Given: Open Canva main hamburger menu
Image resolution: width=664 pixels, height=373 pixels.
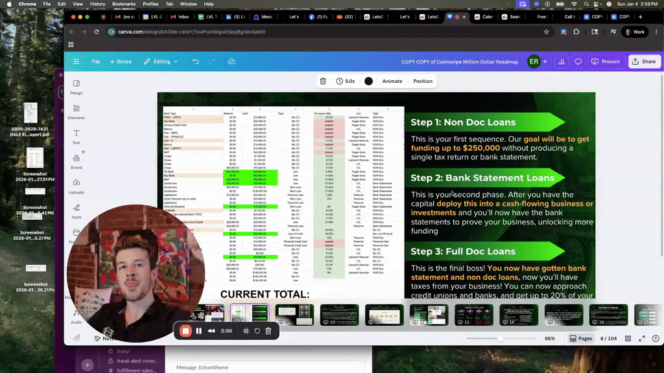Looking at the screenshot, I should 77,62.
